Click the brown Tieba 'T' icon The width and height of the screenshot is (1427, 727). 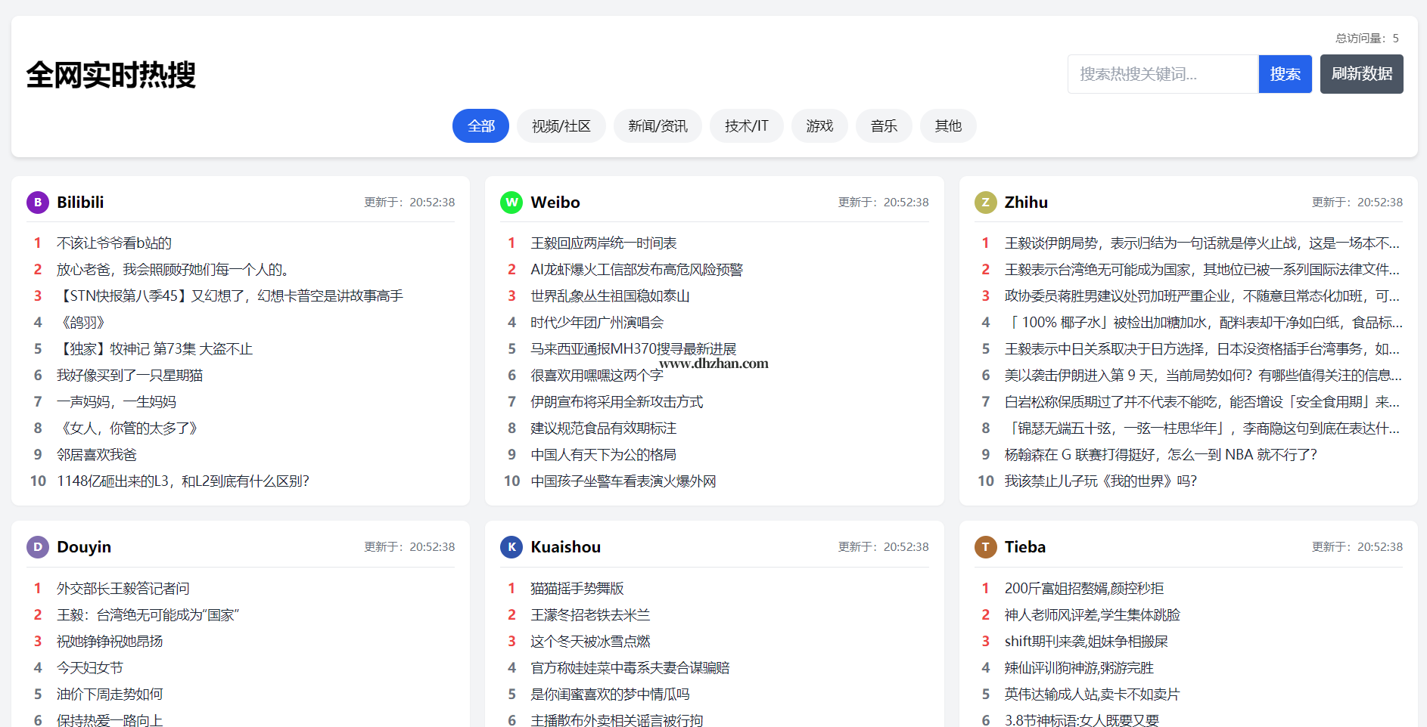pyautogui.click(x=985, y=547)
